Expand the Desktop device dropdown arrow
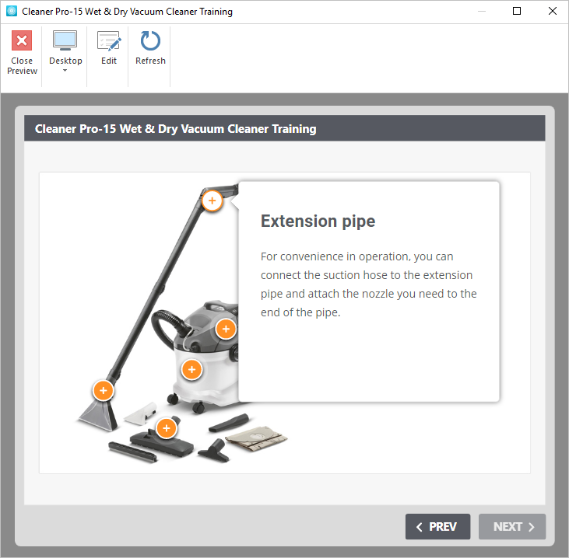This screenshot has height=558, width=569. pyautogui.click(x=65, y=71)
